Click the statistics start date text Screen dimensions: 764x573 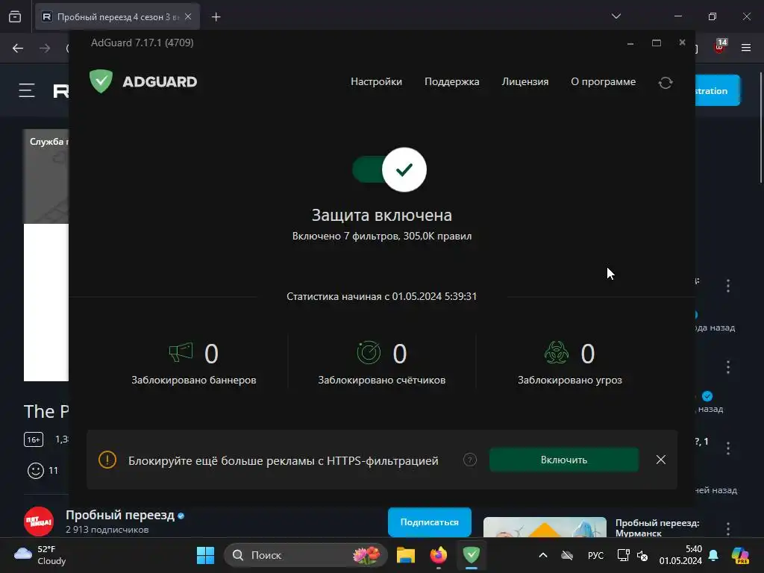381,296
